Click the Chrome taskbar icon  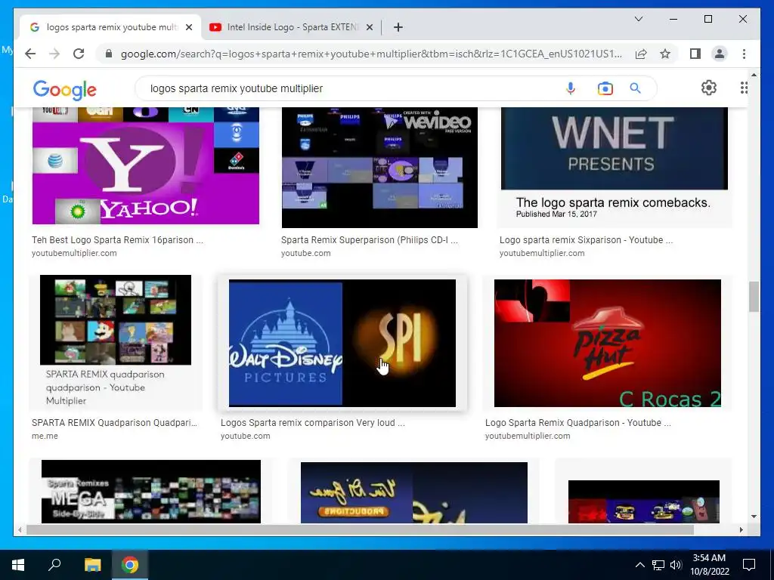pyautogui.click(x=130, y=565)
